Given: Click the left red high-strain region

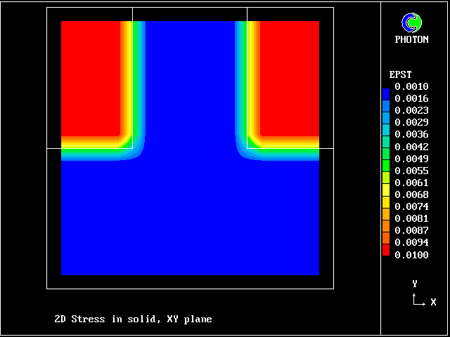Looking at the screenshot, I should tap(90, 77).
